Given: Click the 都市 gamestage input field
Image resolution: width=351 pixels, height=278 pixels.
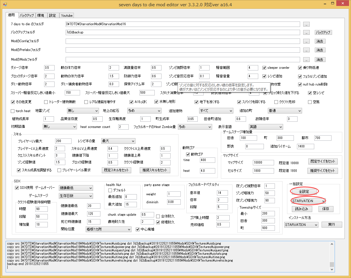Looking at the screenshot, I should (x=323, y=138).
